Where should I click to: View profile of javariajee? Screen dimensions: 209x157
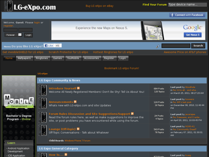(190, 114)
